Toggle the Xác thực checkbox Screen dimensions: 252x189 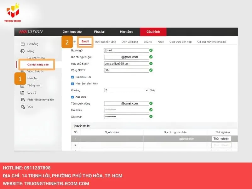pyautogui.click(x=72, y=97)
